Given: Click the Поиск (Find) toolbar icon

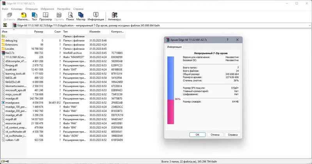Looking at the screenshot, I should 70,15.
